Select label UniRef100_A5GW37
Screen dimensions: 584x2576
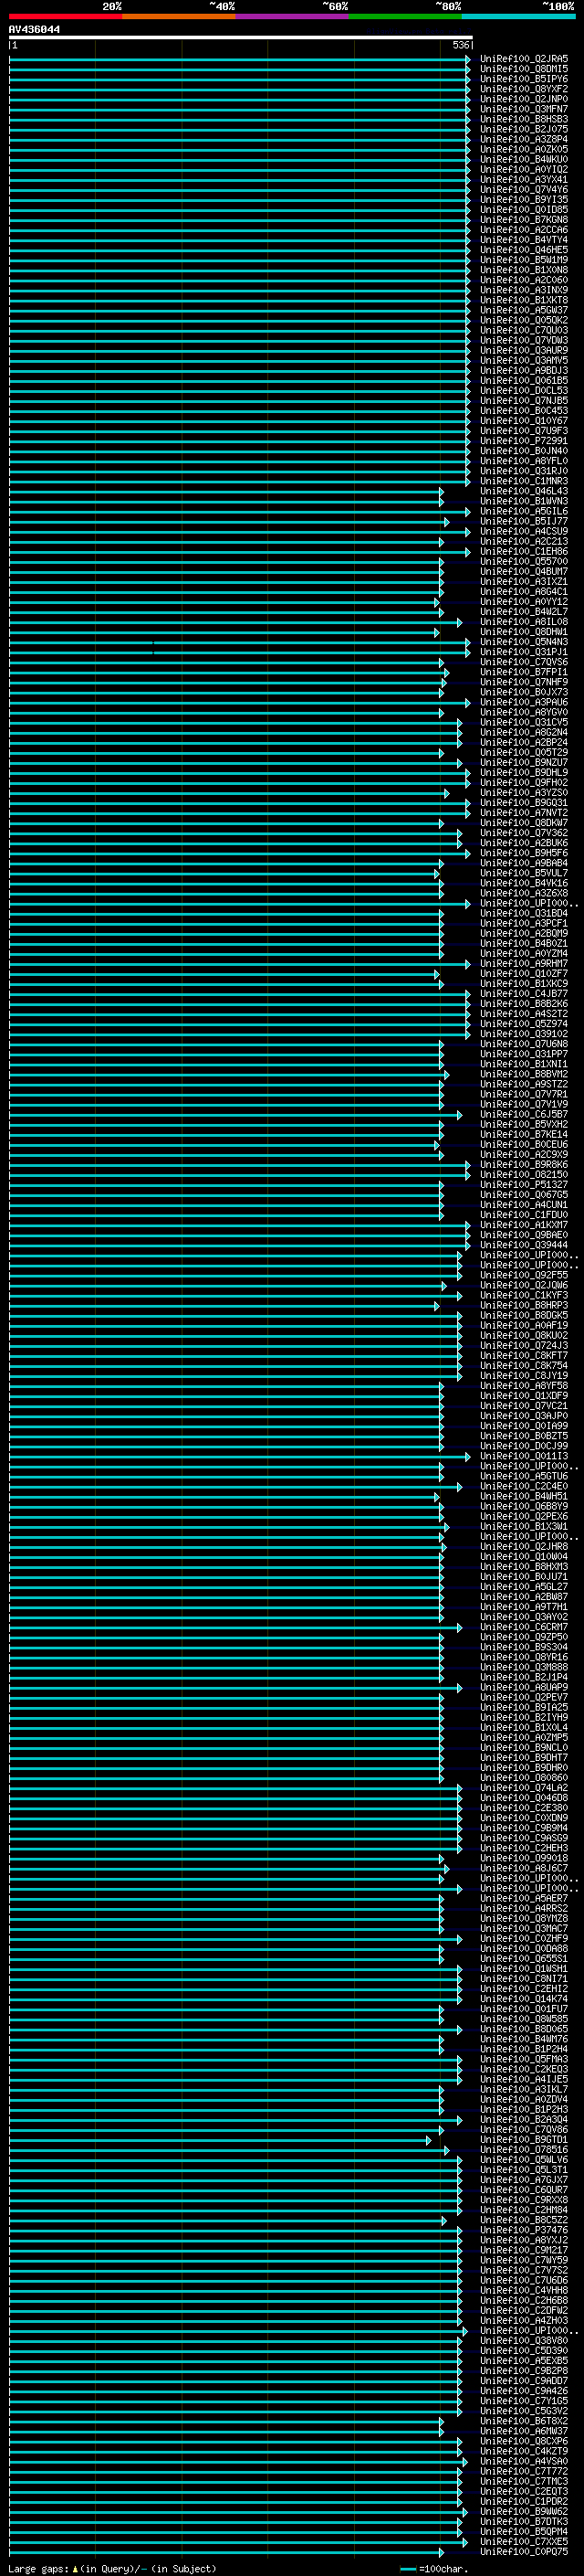click(x=524, y=310)
